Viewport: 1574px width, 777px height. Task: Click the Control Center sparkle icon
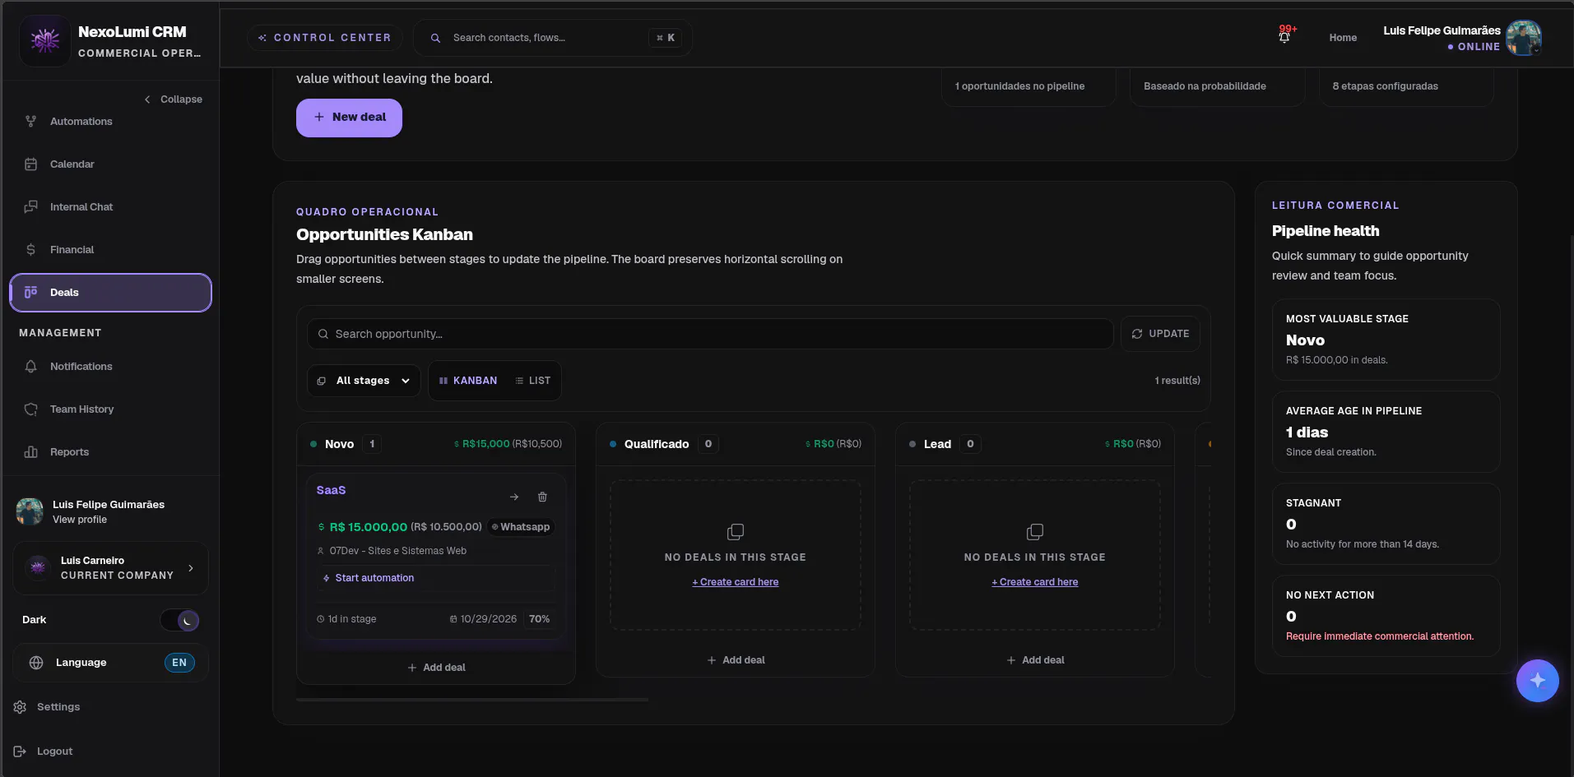pyautogui.click(x=262, y=38)
